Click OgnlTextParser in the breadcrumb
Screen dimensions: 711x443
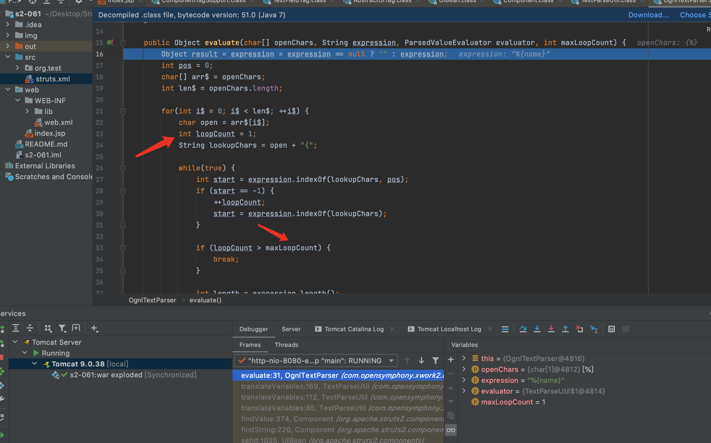152,300
